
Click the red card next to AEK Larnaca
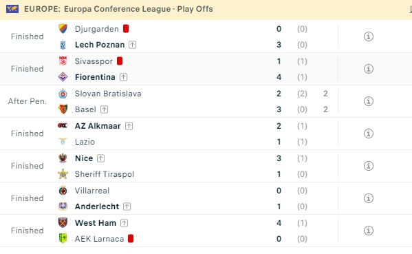[x=131, y=239]
